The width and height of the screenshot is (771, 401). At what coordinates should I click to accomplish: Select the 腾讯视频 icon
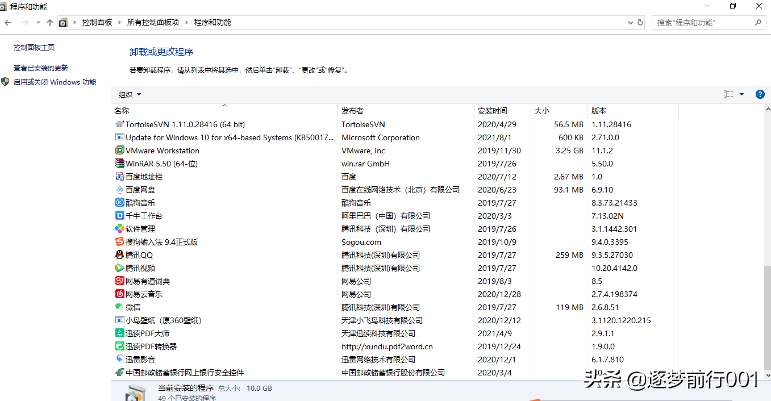119,268
